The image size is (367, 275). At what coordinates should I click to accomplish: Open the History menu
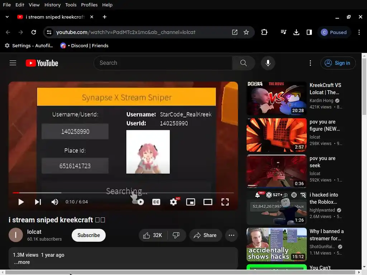pyautogui.click(x=52, y=5)
